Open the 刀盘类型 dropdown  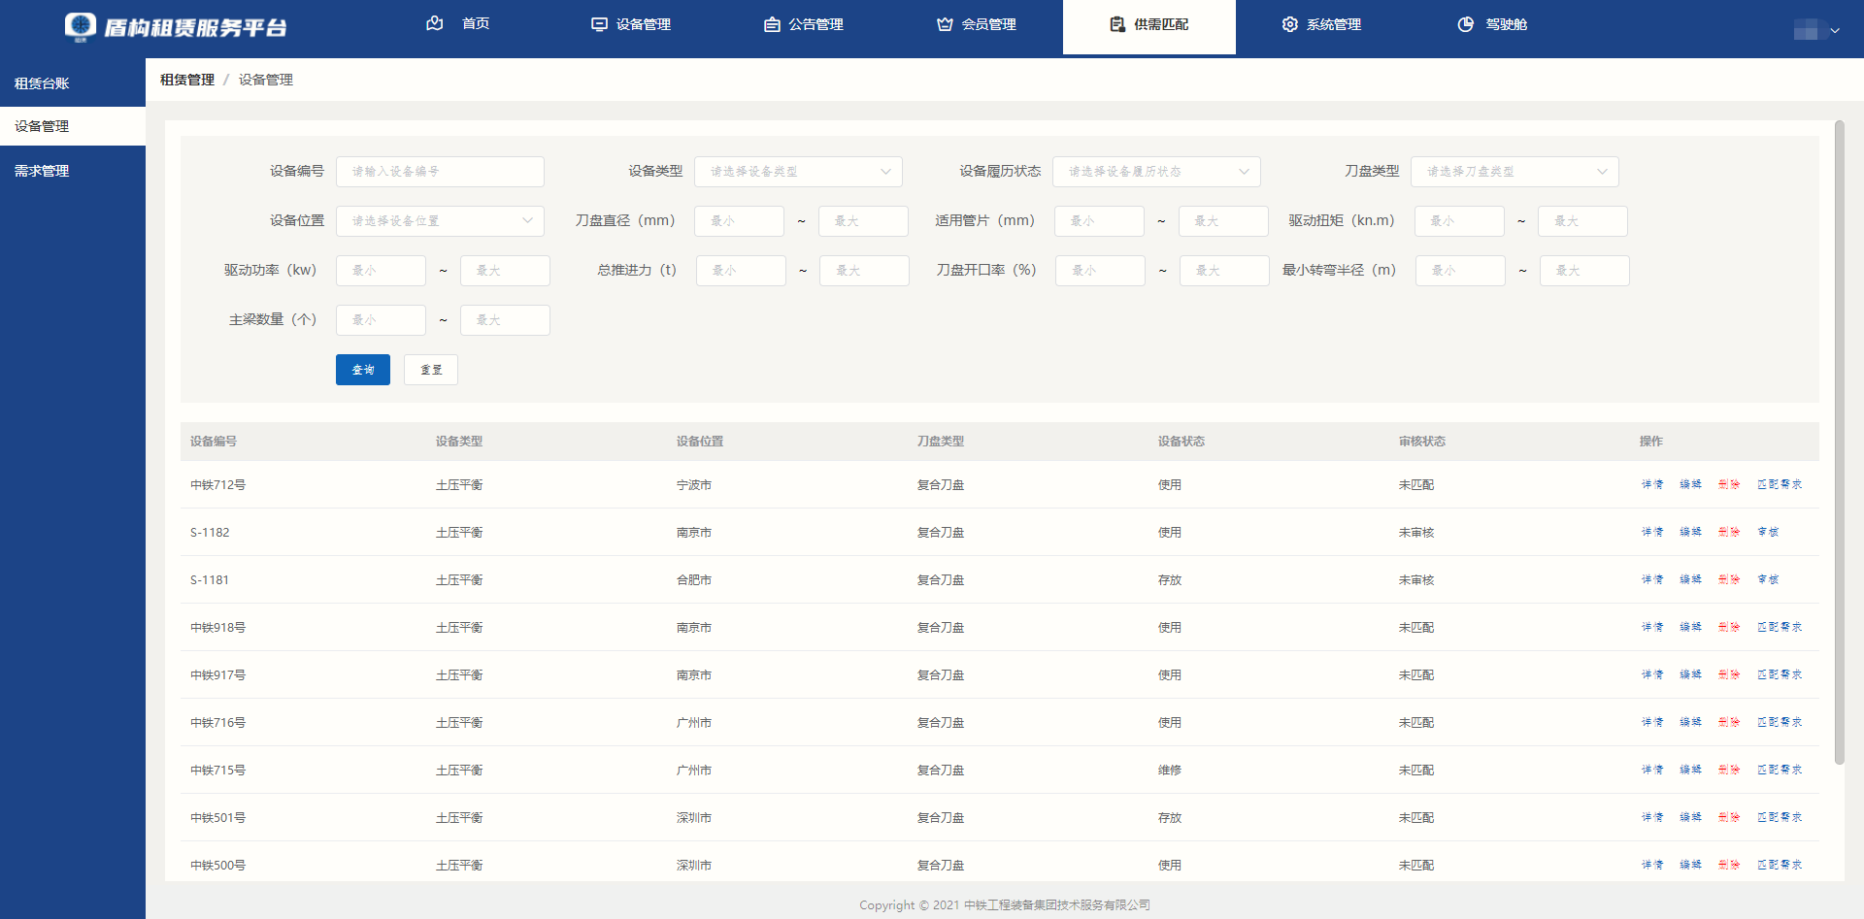(x=1514, y=172)
